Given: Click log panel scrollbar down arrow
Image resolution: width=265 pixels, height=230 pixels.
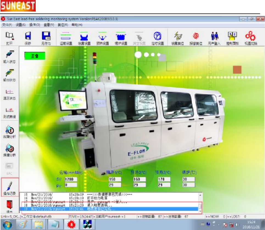Looking at the screenshot, I should (x=200, y=211).
